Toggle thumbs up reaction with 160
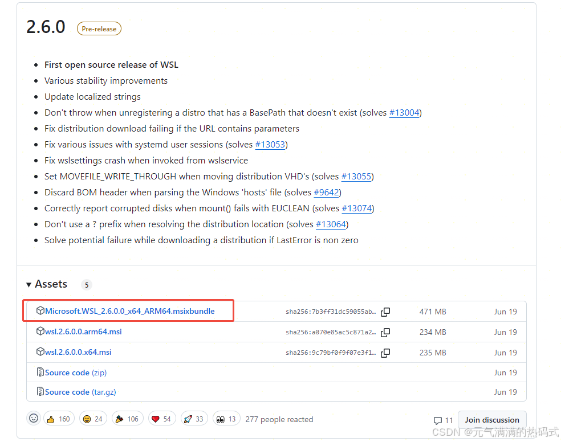The image size is (561, 442). (x=59, y=419)
